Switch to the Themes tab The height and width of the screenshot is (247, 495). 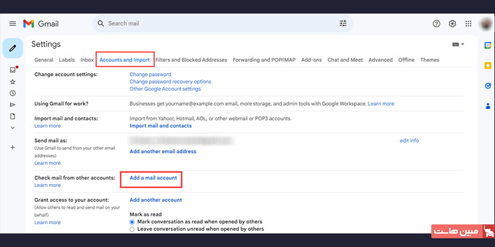(429, 60)
